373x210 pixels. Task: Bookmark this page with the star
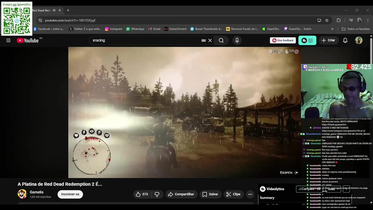327,20
